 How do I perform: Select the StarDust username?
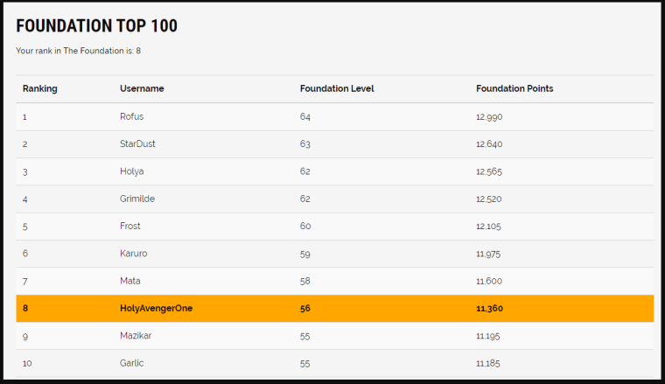click(137, 143)
